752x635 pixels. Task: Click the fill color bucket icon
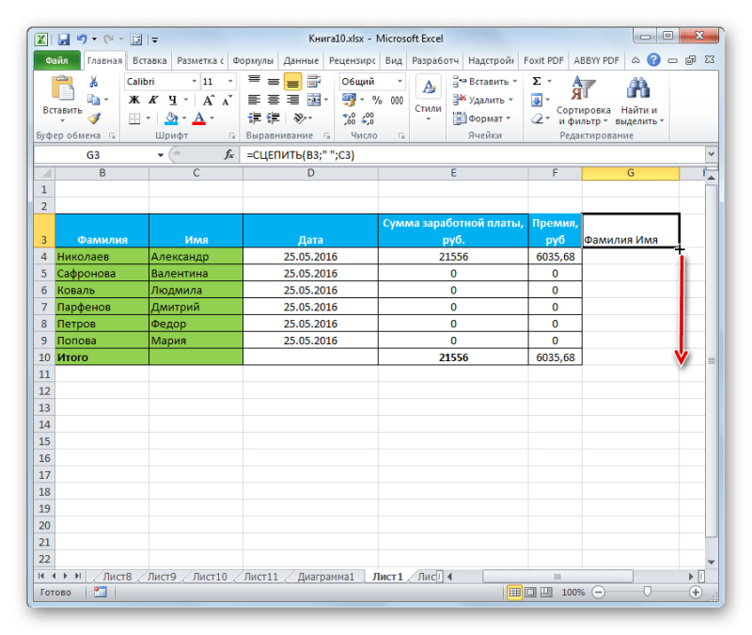click(x=171, y=119)
